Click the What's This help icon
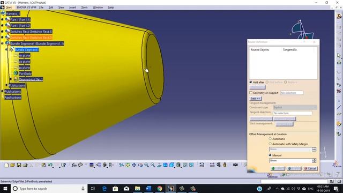The image size is (343, 193). tap(63, 165)
